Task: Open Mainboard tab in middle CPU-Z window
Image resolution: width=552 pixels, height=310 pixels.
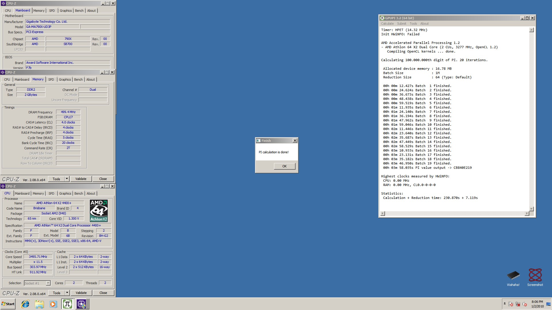Action: click(22, 80)
